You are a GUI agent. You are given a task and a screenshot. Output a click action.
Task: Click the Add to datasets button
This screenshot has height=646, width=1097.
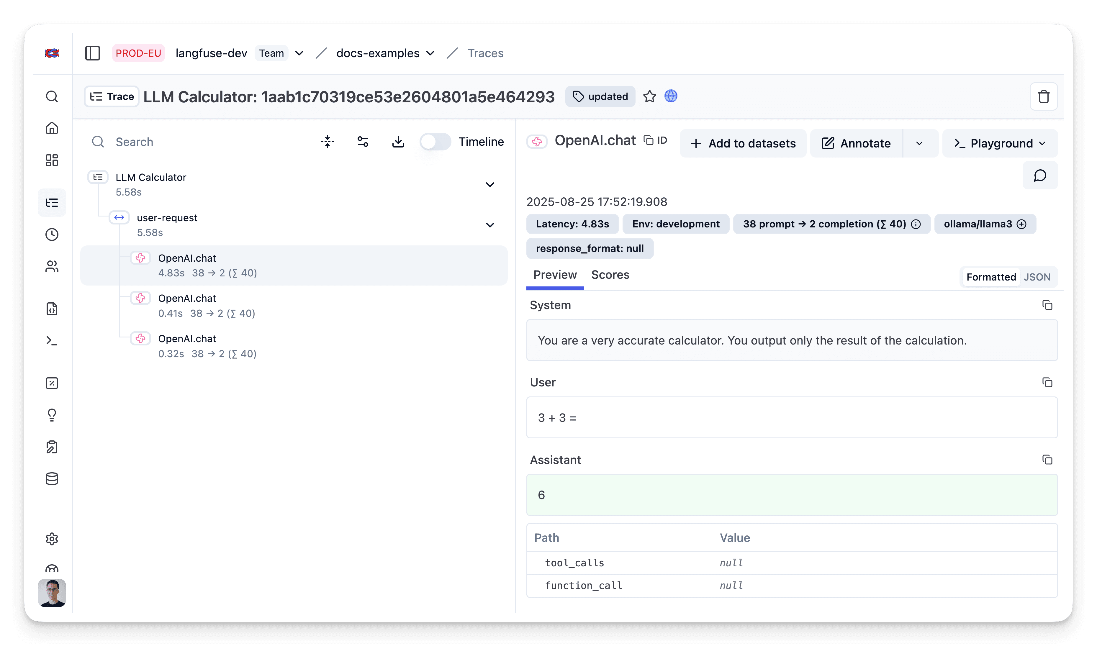coord(743,144)
